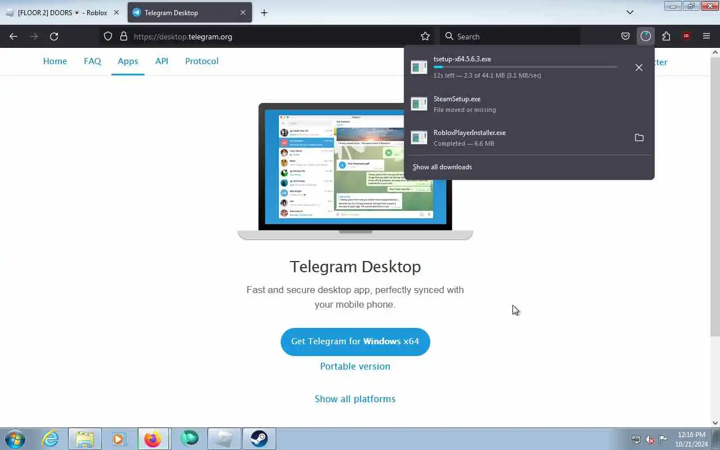Screen dimensions: 720x450
Task: Click the tsetup download progress bar
Action: coord(525,67)
